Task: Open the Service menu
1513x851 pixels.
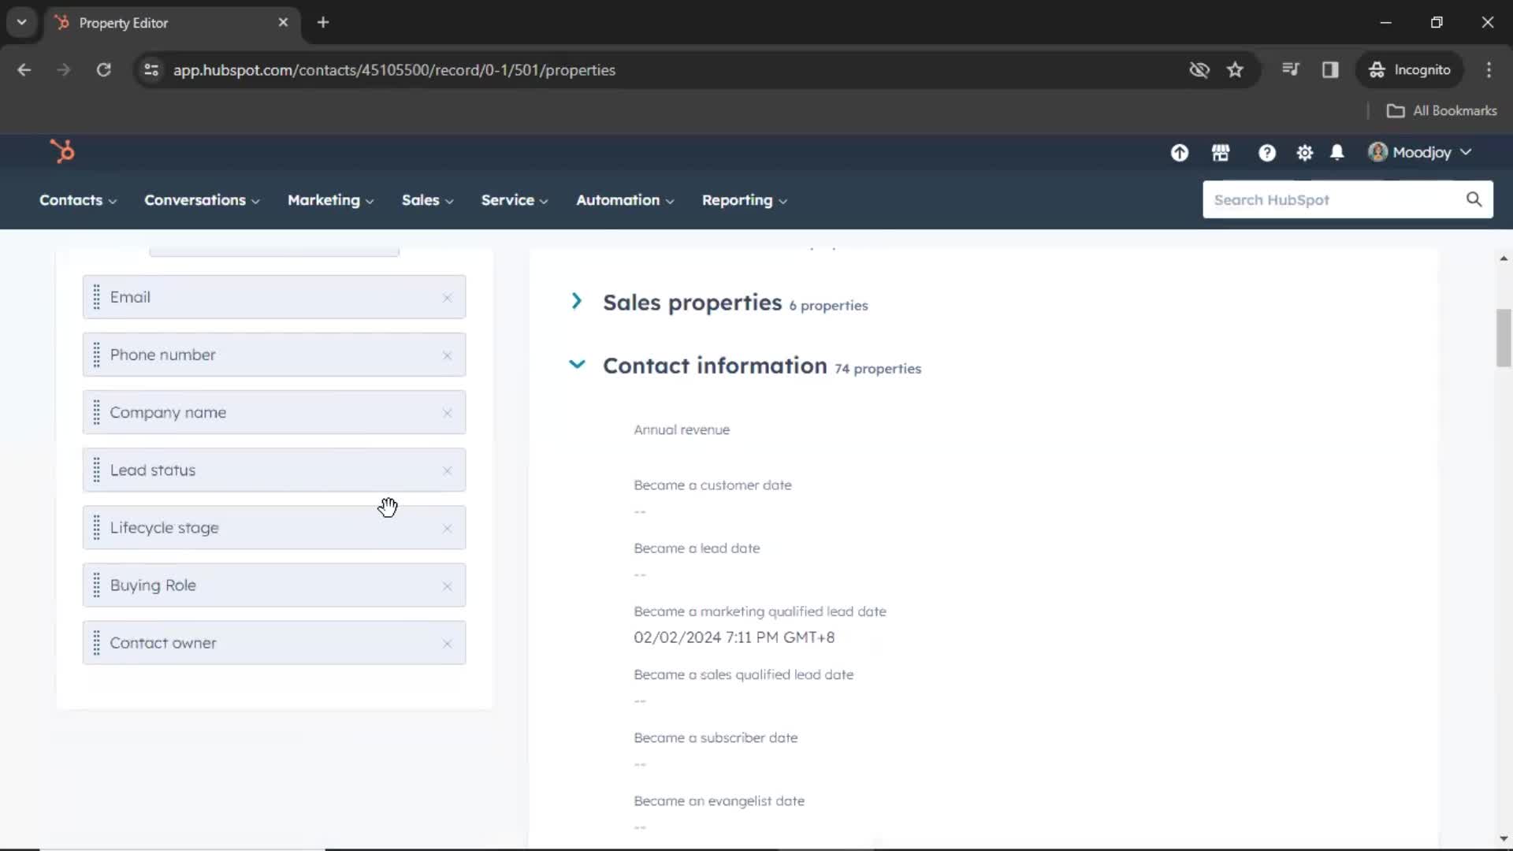Action: pos(515,200)
